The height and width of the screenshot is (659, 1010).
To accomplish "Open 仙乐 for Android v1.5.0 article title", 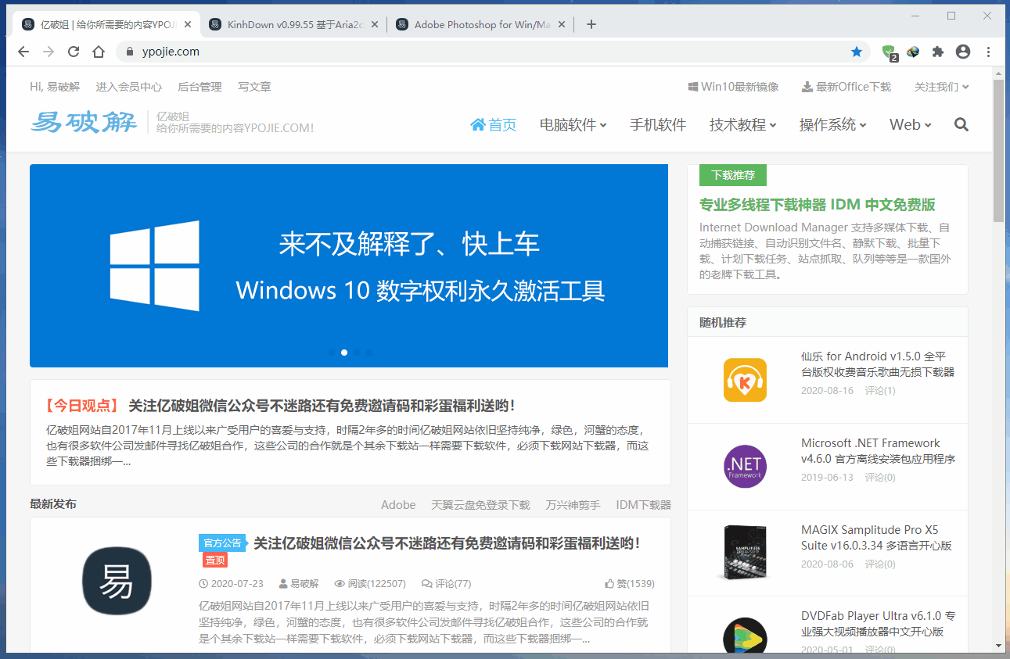I will point(878,364).
